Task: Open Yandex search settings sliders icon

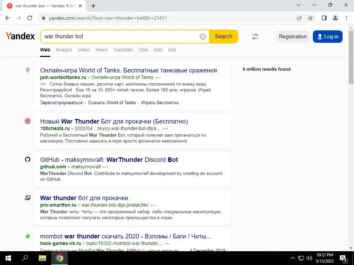Action: [x=255, y=37]
